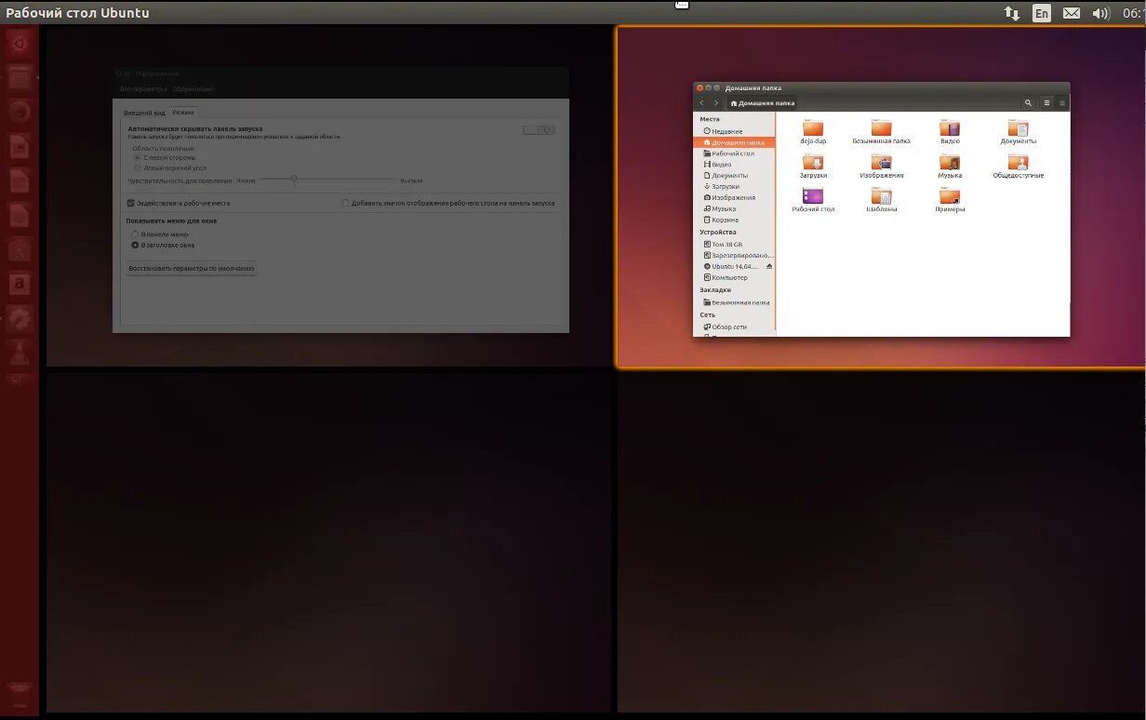Image resolution: width=1146 pixels, height=720 pixels.
Task: Click Восстановить параметры по умолчанию button
Action: 192,268
